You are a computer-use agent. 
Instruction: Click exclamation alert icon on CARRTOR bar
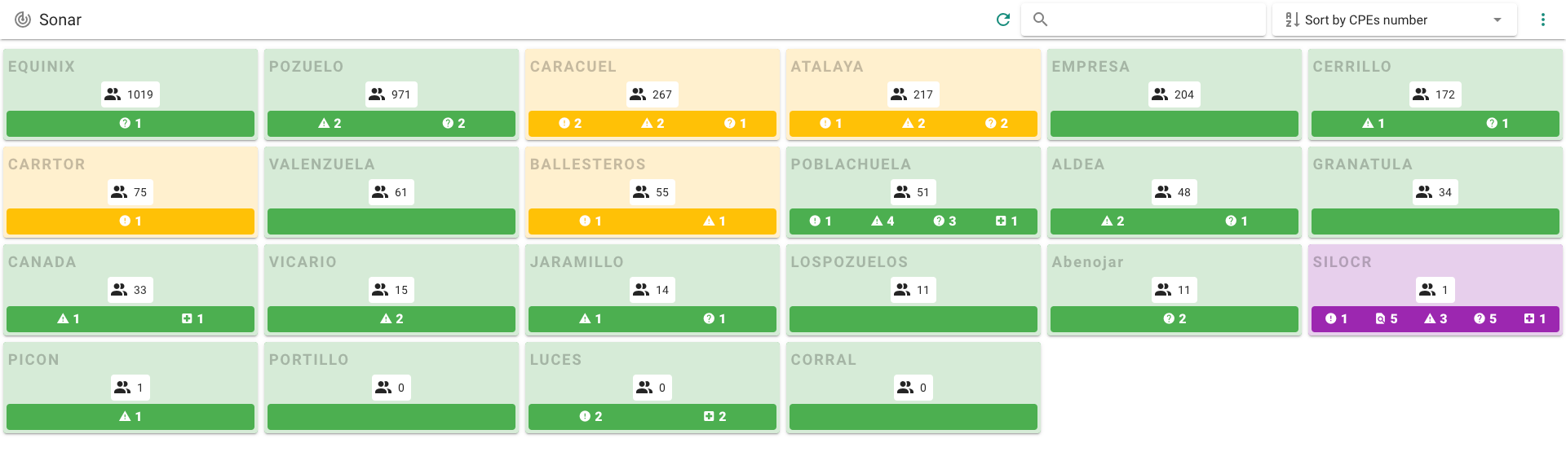(x=125, y=221)
